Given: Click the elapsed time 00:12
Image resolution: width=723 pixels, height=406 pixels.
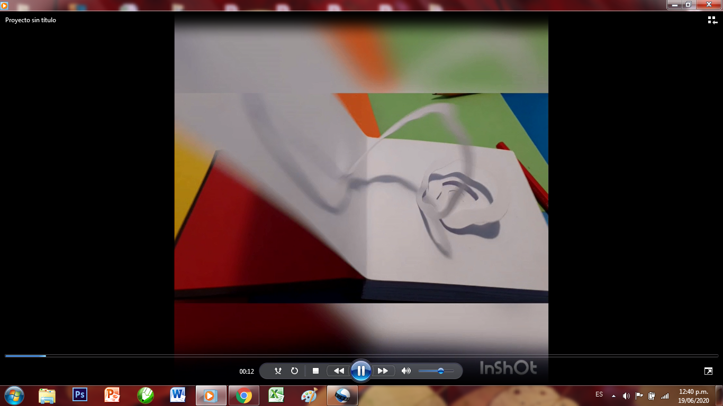Looking at the screenshot, I should (247, 372).
